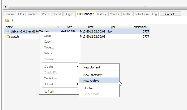The image size is (187, 110).
Task: Open the Traffic tab
Action: (x=127, y=14)
